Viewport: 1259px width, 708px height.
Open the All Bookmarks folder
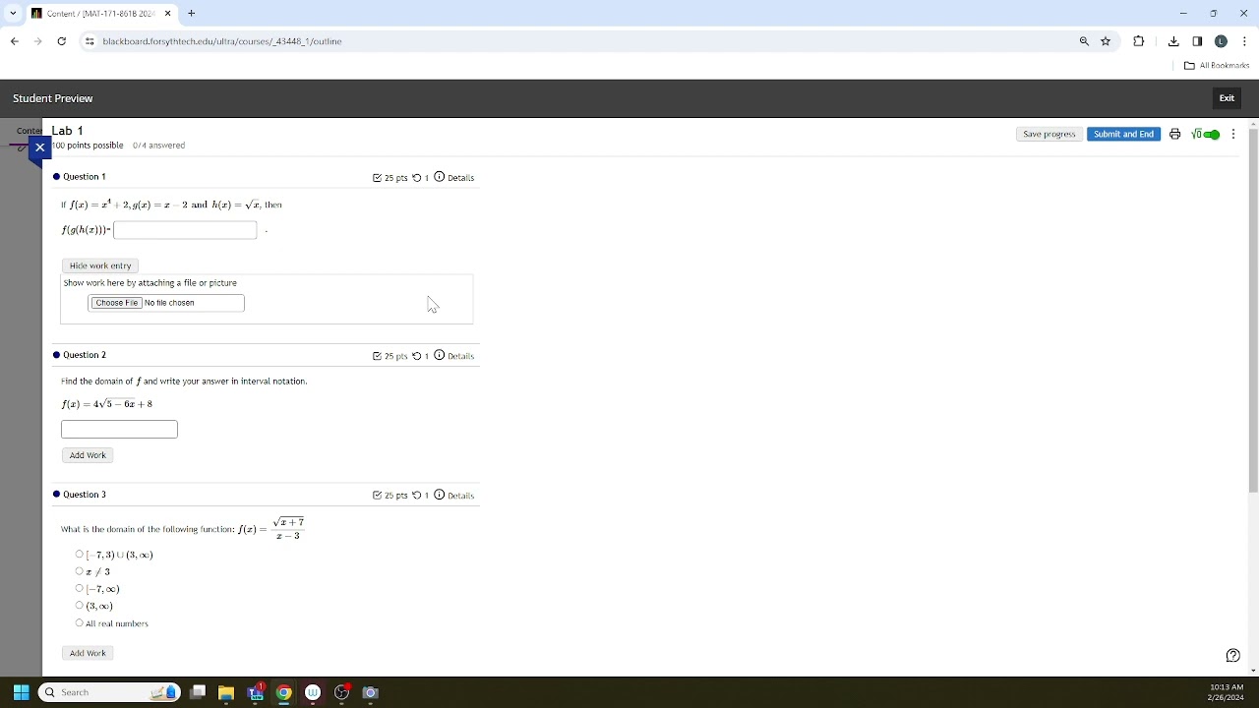coord(1217,66)
